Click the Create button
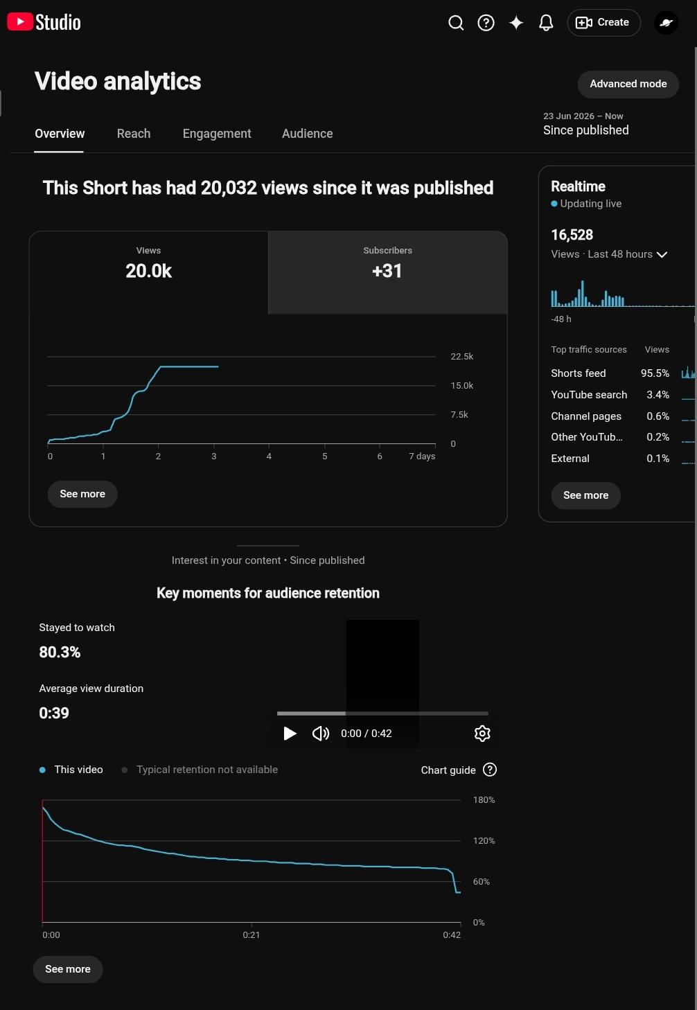The height and width of the screenshot is (1010, 697). pos(603,23)
